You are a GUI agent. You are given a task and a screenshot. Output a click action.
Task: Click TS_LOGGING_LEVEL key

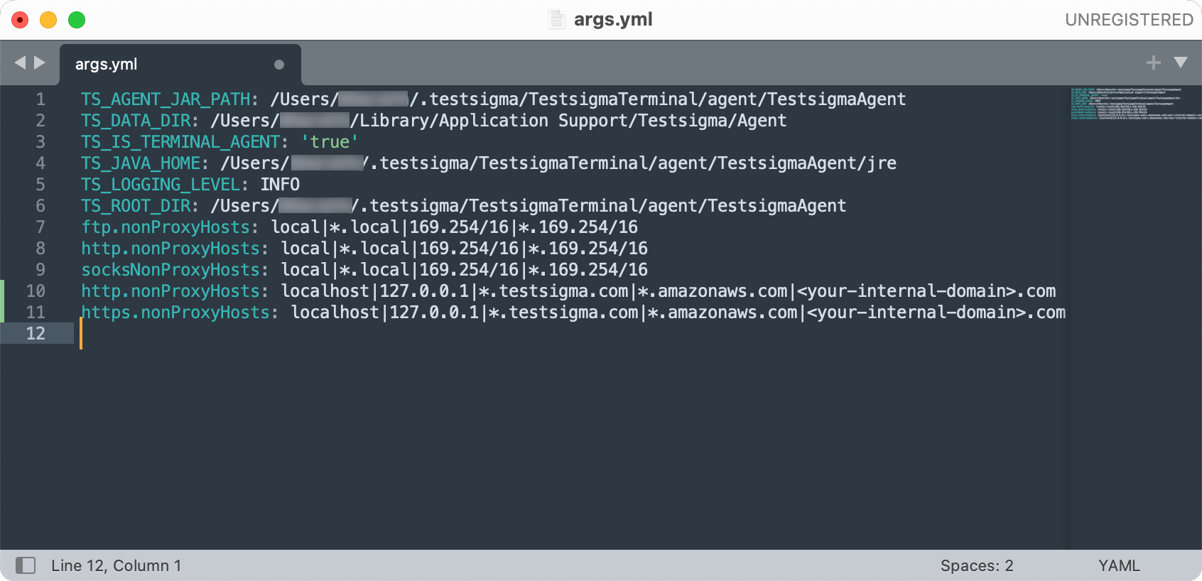161,185
